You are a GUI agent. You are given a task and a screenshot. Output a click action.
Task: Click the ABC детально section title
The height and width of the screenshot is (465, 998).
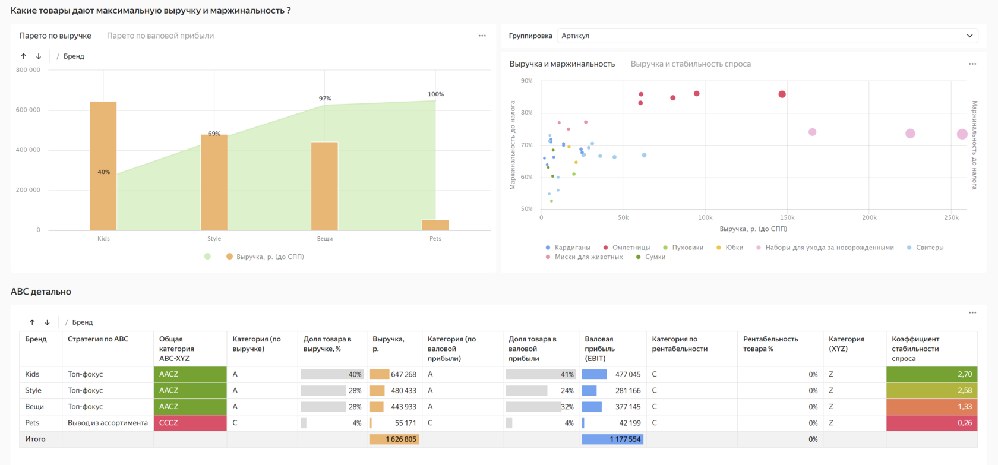pyautogui.click(x=41, y=292)
